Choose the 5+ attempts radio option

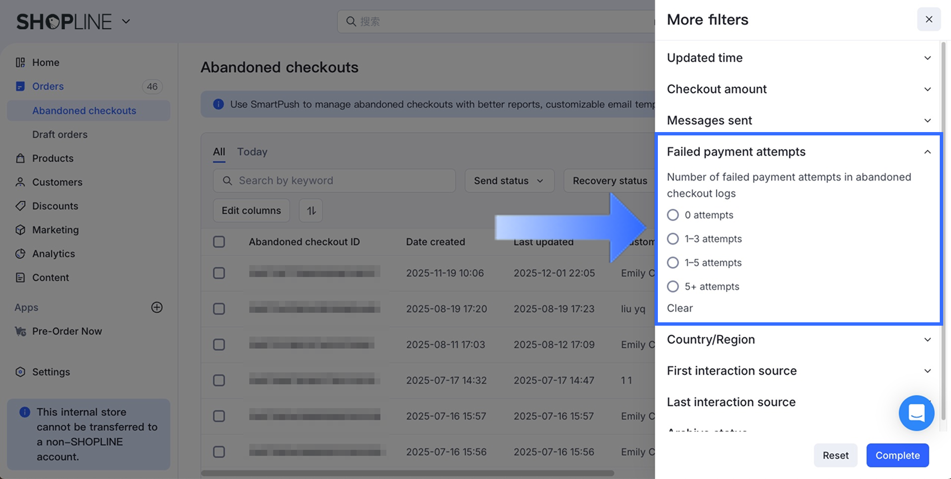[673, 287]
